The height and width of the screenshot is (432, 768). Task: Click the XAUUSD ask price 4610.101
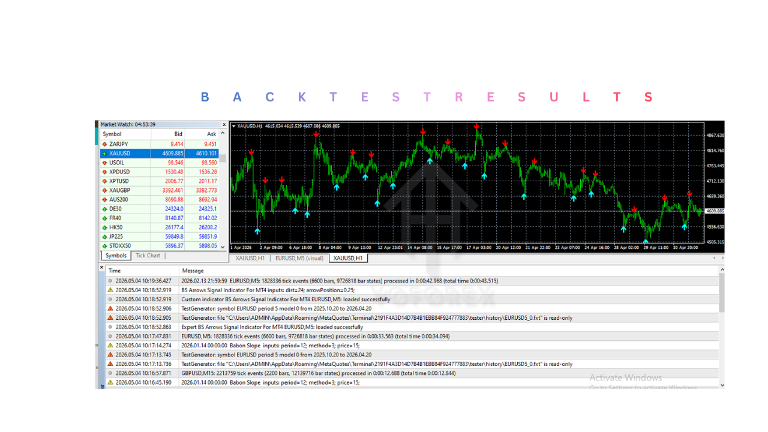coord(206,154)
